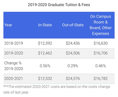Viewport: 118px width, 97px height.
Task: Select the 2020-2021 row label
Action: click(x=14, y=79)
